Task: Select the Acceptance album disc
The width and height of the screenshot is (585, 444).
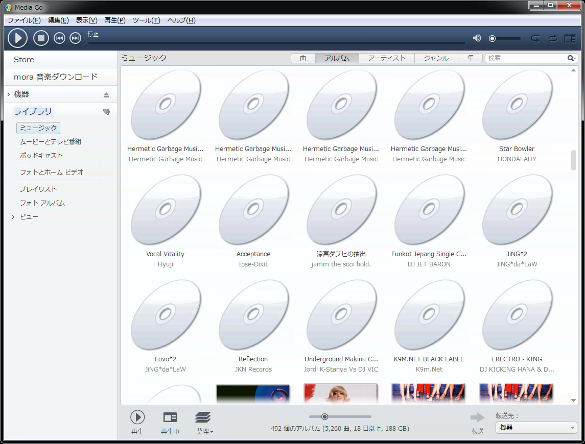Action: coord(253,210)
